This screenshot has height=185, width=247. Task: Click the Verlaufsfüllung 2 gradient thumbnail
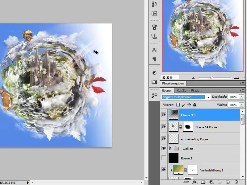(178, 170)
